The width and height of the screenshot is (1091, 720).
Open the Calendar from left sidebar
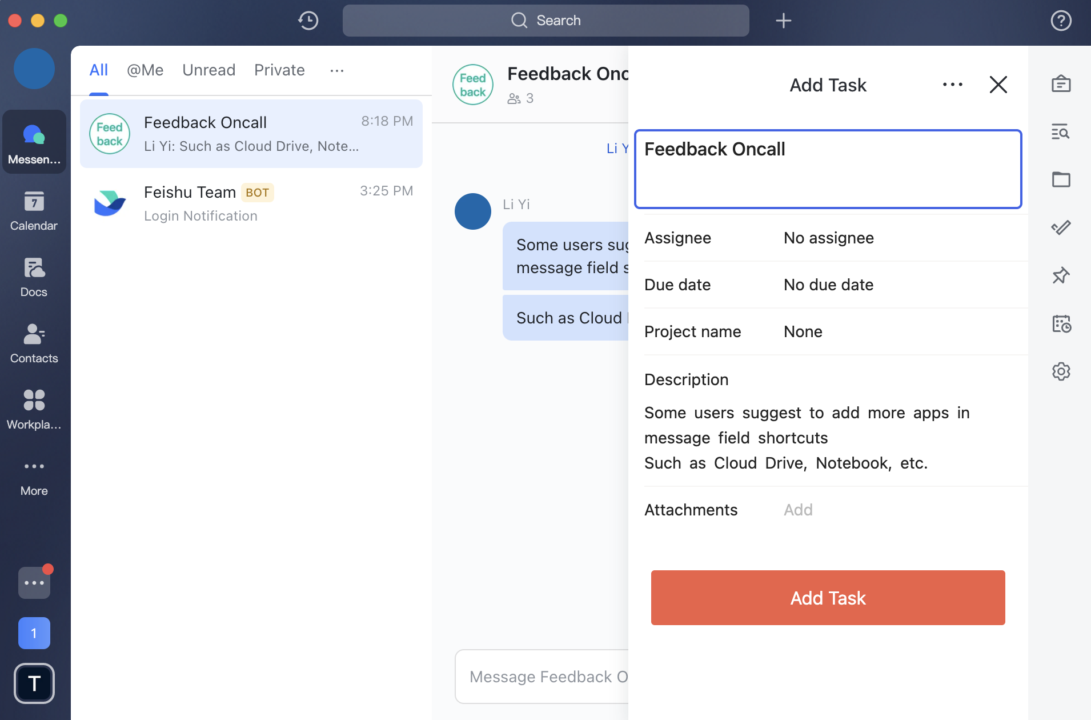pos(34,210)
